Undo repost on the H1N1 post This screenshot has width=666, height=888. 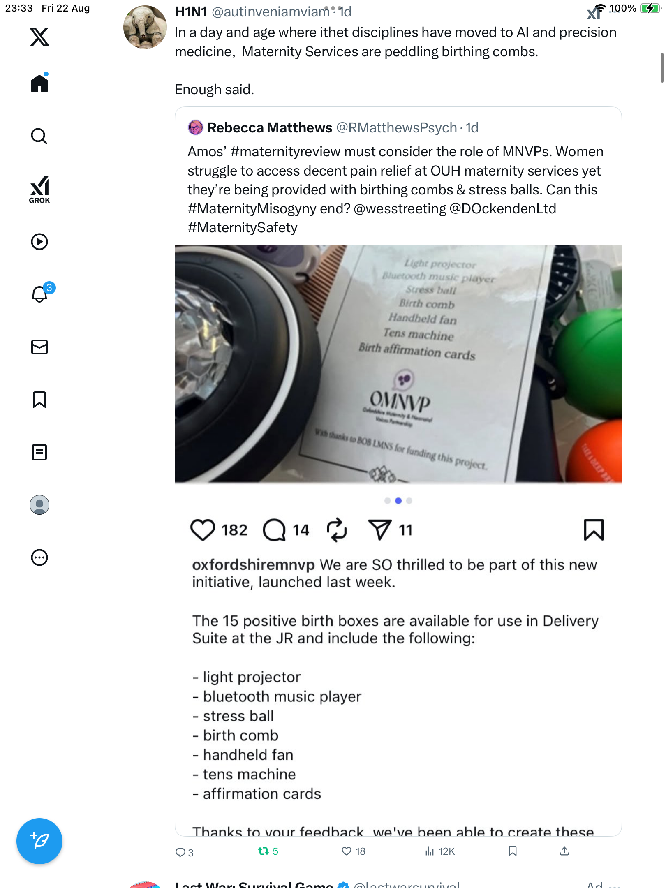click(x=263, y=851)
